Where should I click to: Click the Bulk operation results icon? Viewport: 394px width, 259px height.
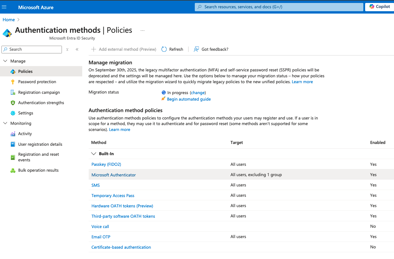13,171
